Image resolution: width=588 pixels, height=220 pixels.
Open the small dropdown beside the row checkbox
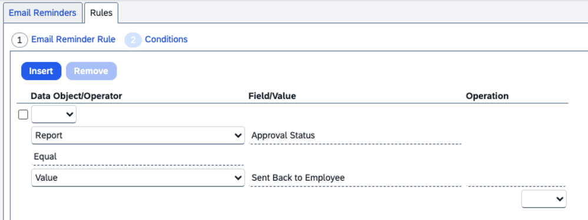(x=54, y=114)
